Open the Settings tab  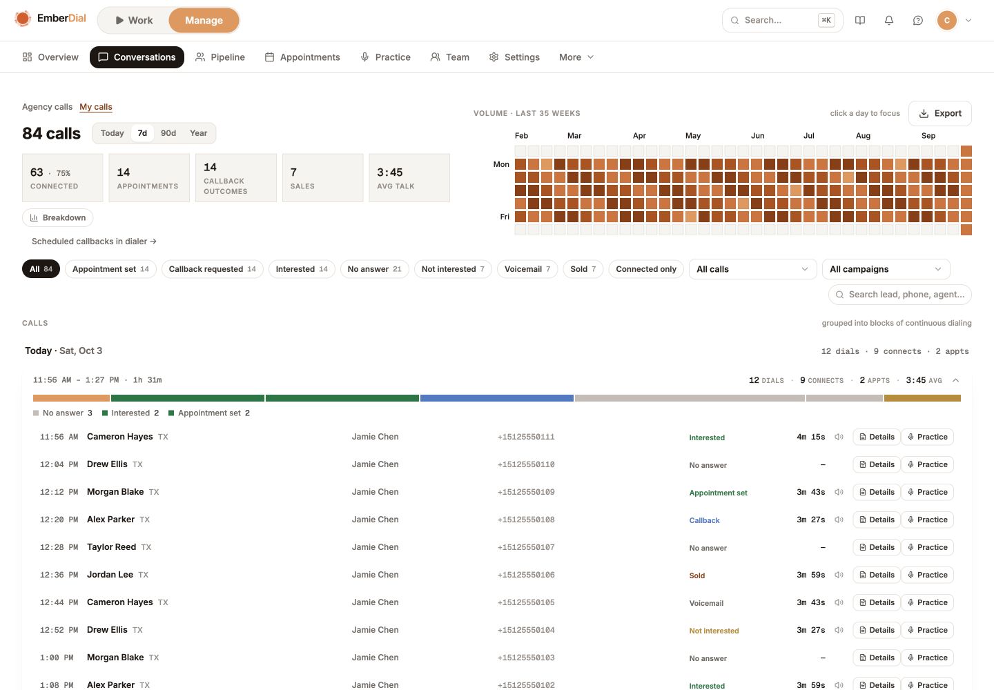[x=514, y=57]
